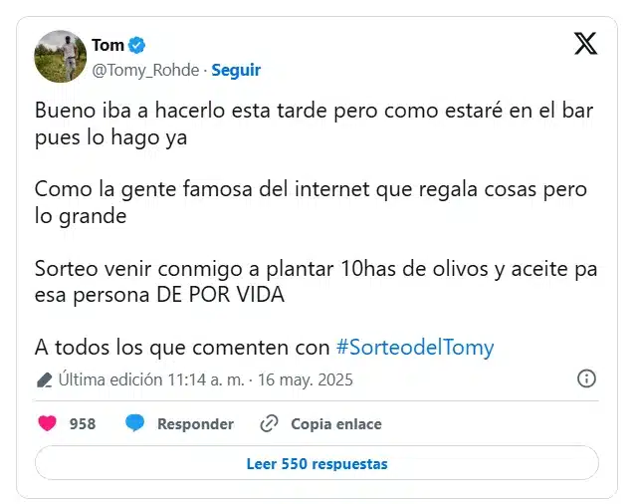Open Tom's profile avatar photo

(x=60, y=56)
